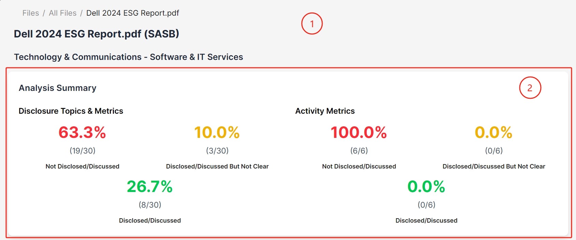The height and width of the screenshot is (240, 576).
Task: Click the green 0.0% Activity Metrics value
Action: 426,187
